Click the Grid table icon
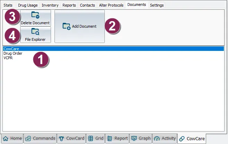Image resolution: width=228 pixels, height=144 pixels. click(91, 138)
